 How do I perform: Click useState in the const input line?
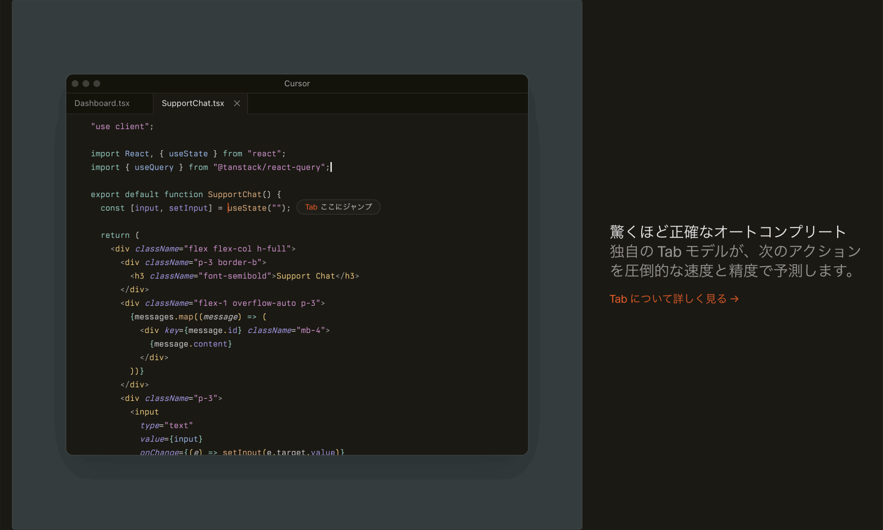click(x=247, y=208)
